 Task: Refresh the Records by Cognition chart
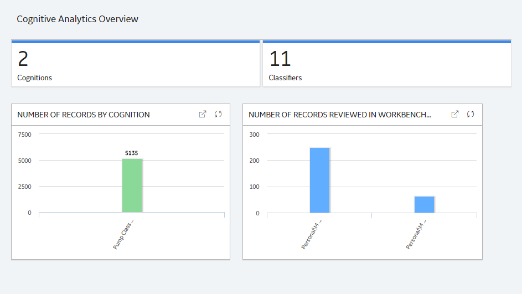218,114
